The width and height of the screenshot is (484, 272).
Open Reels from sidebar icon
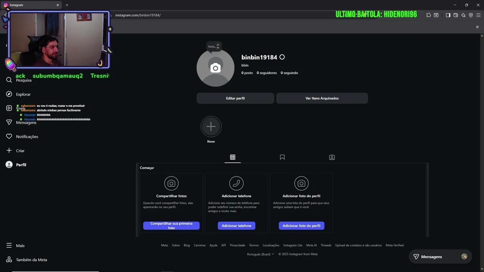(x=9, y=108)
